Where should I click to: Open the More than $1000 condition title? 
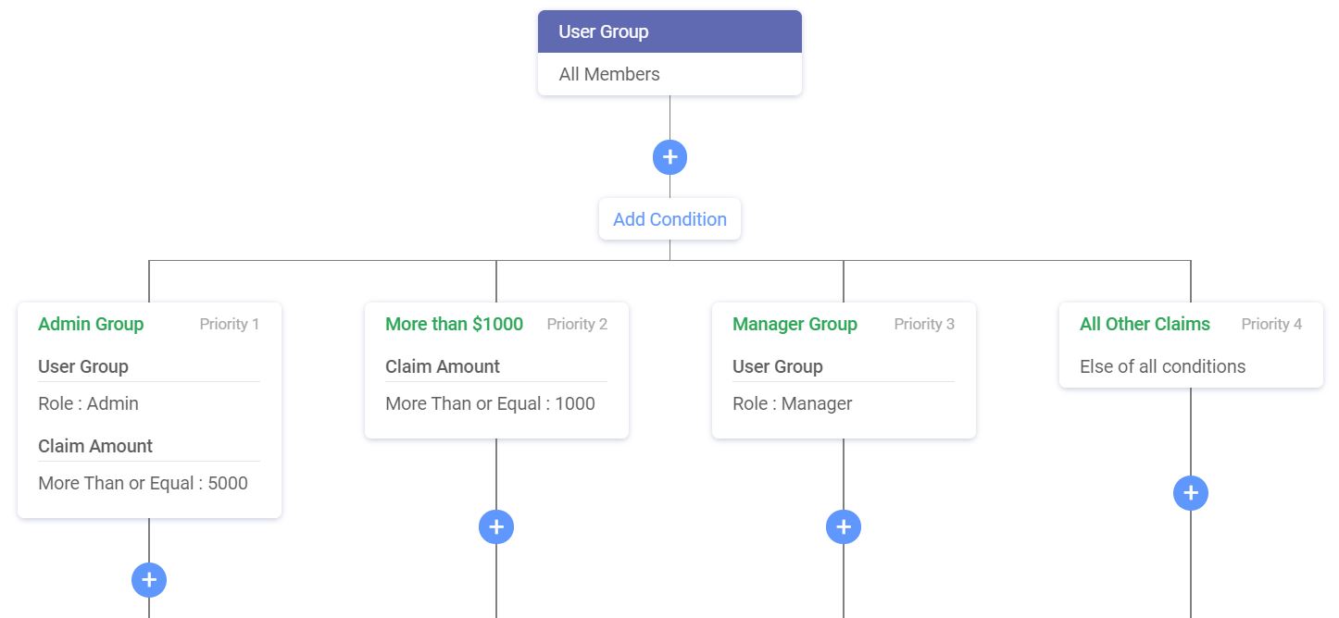(x=454, y=324)
